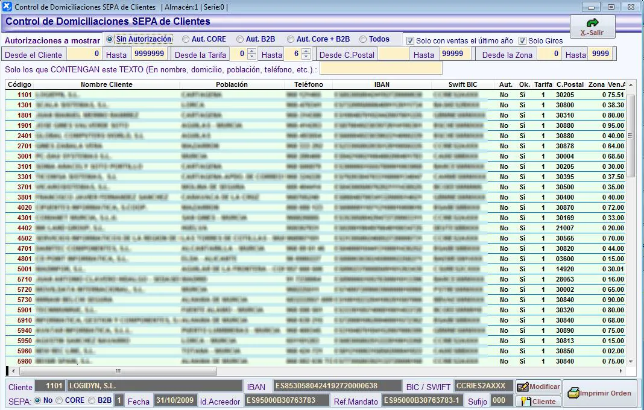Image resolution: width=644 pixels, height=410 pixels.
Task: Click the application icon in title bar
Action: [x=7, y=7]
